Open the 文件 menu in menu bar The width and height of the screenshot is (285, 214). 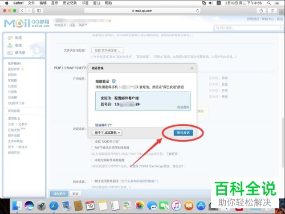pos(31,3)
